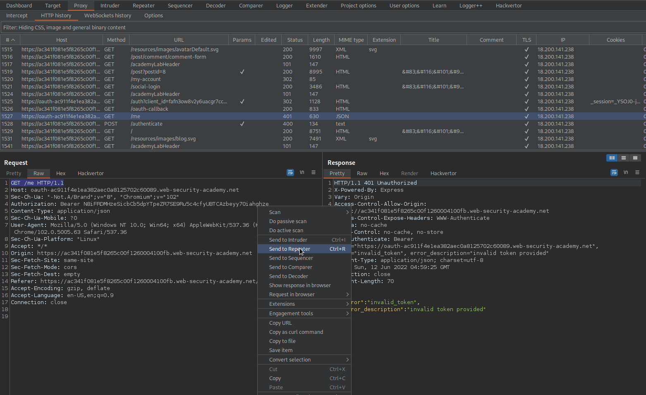Open Request panel hamburger menu
This screenshot has width=646, height=395.
pyautogui.click(x=313, y=172)
